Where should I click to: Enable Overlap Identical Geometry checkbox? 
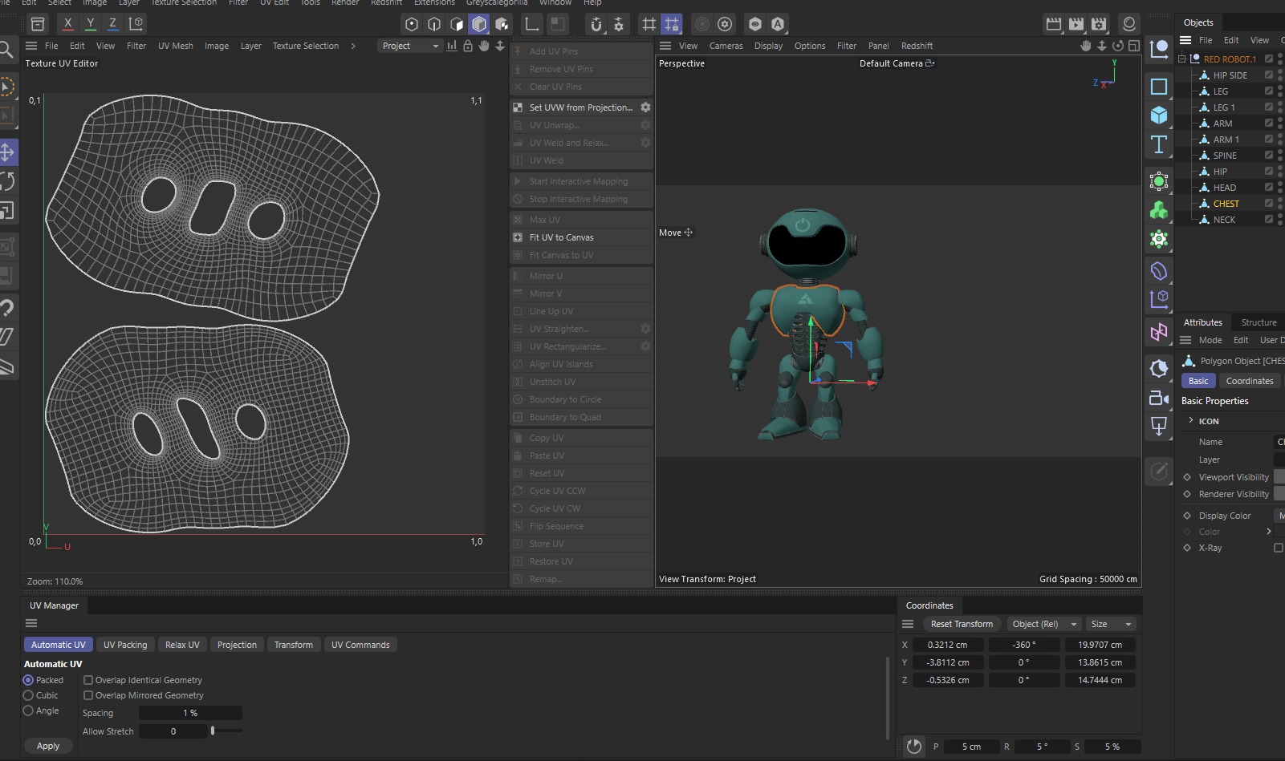[x=88, y=680]
